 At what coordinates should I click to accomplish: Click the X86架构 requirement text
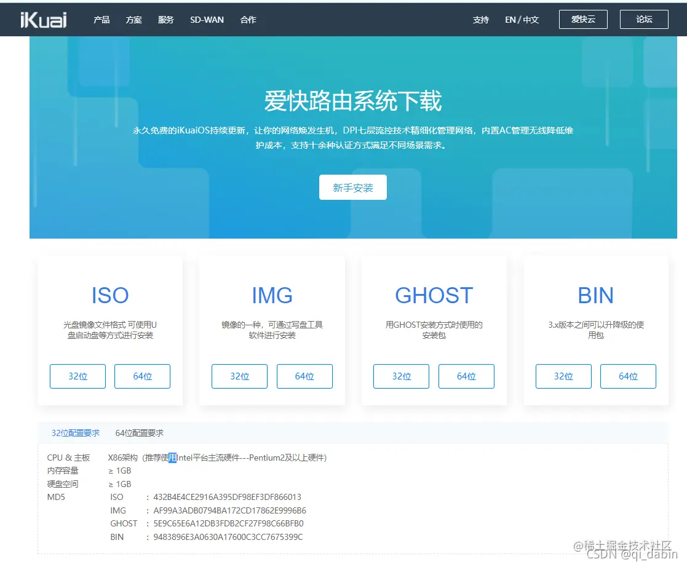tap(217, 458)
